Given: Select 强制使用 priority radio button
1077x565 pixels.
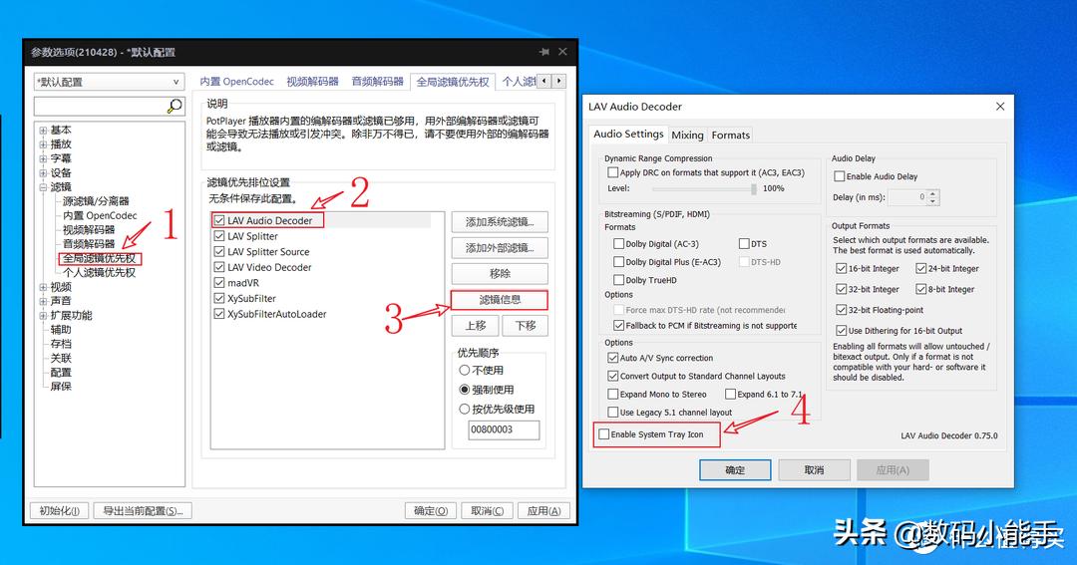Looking at the screenshot, I should coord(465,390).
